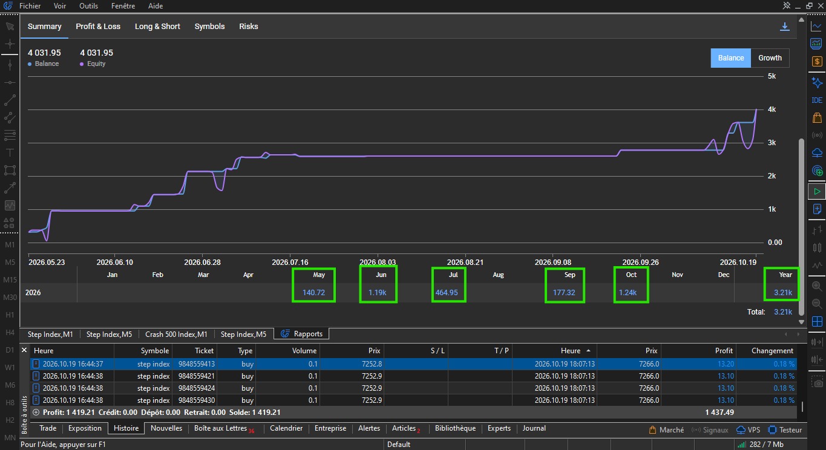Open the Outils menu
The width and height of the screenshot is (826, 450).
click(88, 5)
